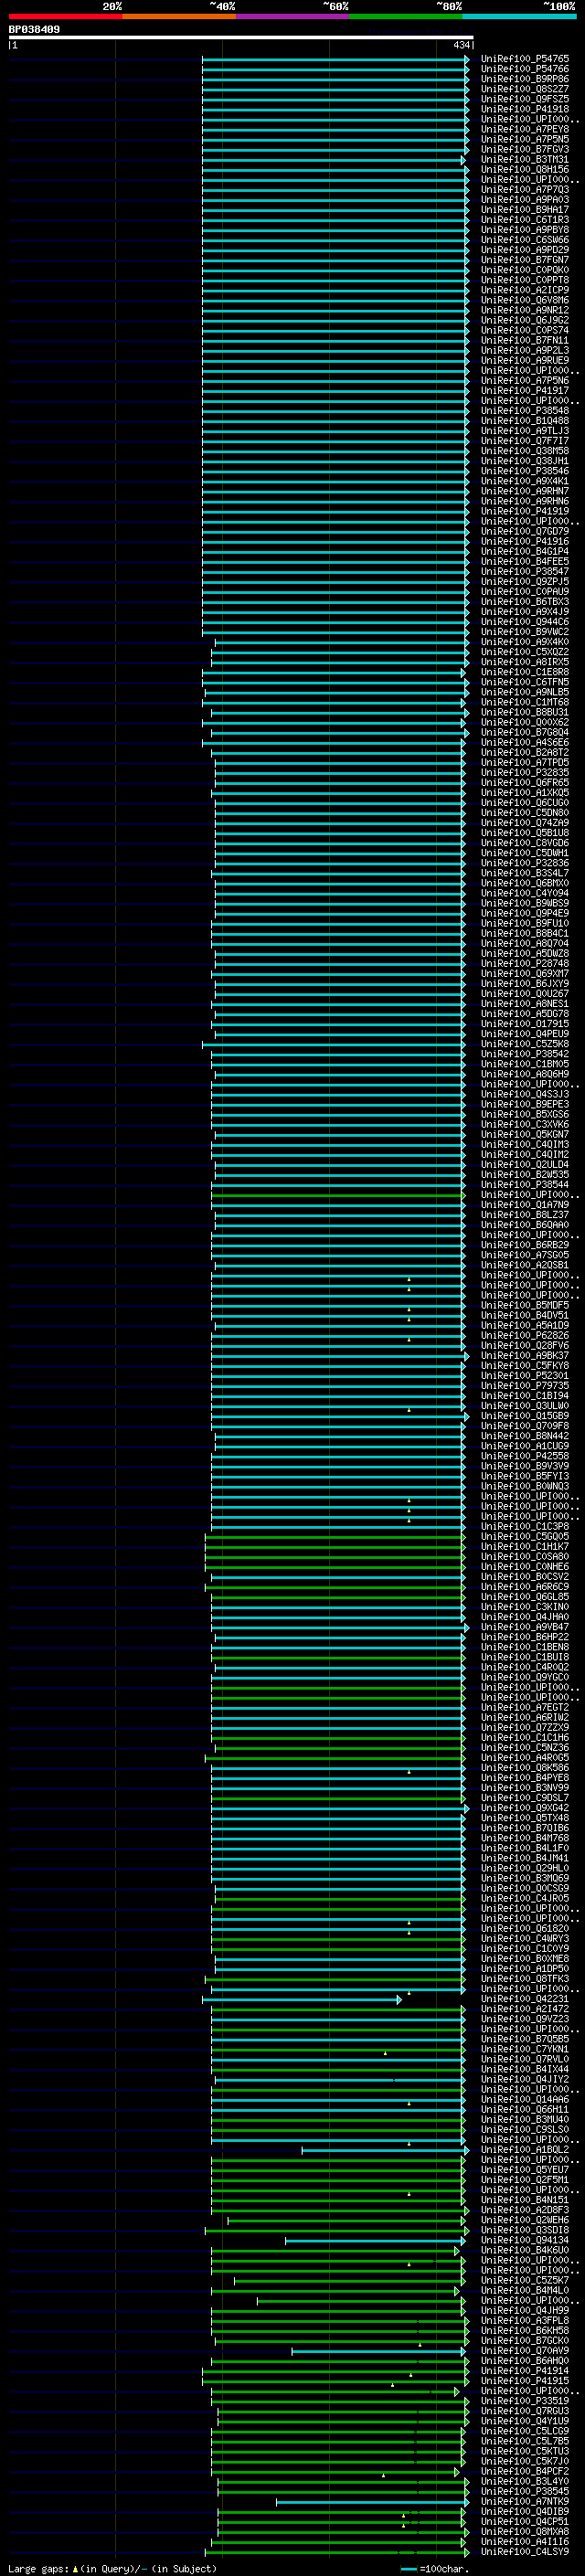Select the UniRef100_Q2WEH6 label
This screenshot has width=585, height=2576.
coord(525,2220)
